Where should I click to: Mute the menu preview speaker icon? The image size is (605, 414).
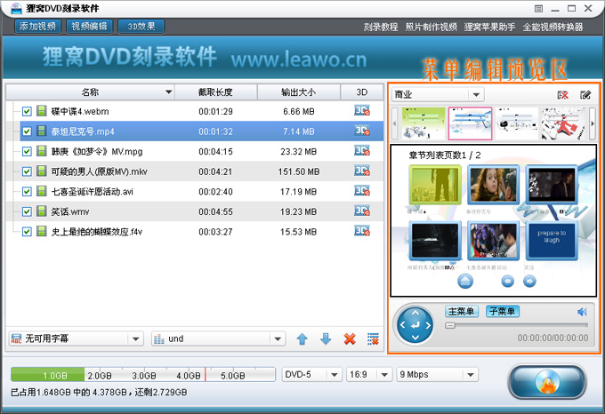[582, 312]
